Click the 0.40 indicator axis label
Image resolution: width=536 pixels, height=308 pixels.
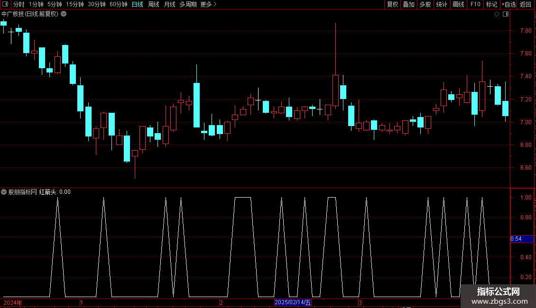526,257
